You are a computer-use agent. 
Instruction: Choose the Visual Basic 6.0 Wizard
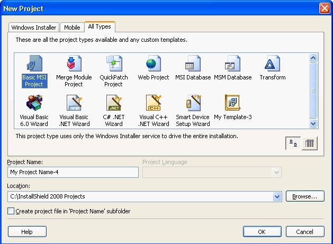(33, 105)
